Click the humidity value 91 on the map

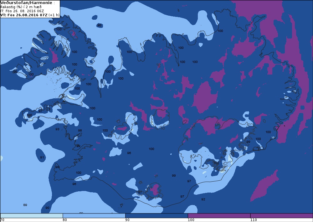(42, 157)
